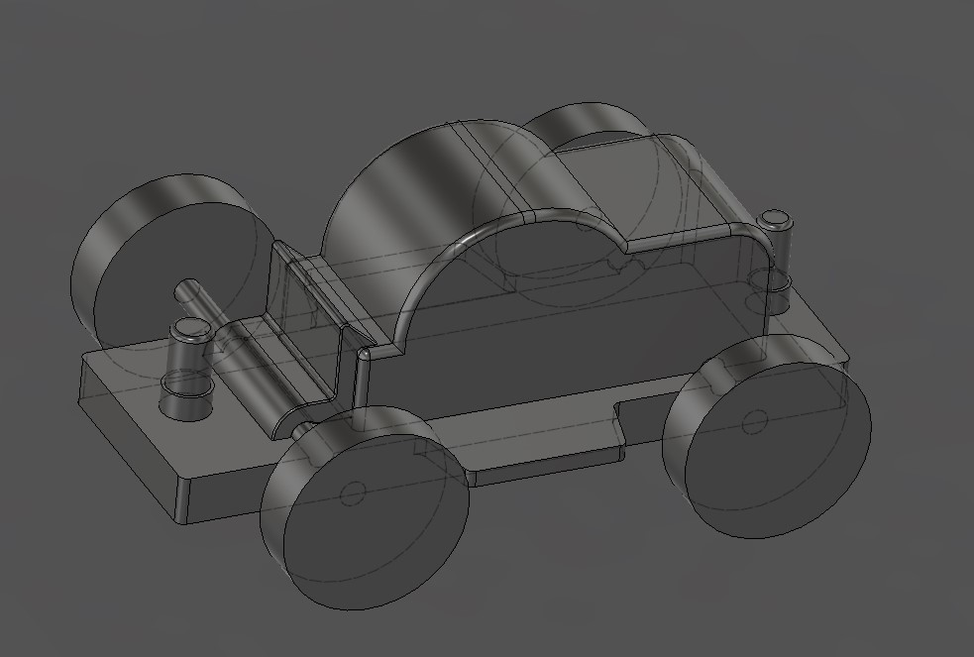Select the small center hole of the right wheel

(755, 422)
